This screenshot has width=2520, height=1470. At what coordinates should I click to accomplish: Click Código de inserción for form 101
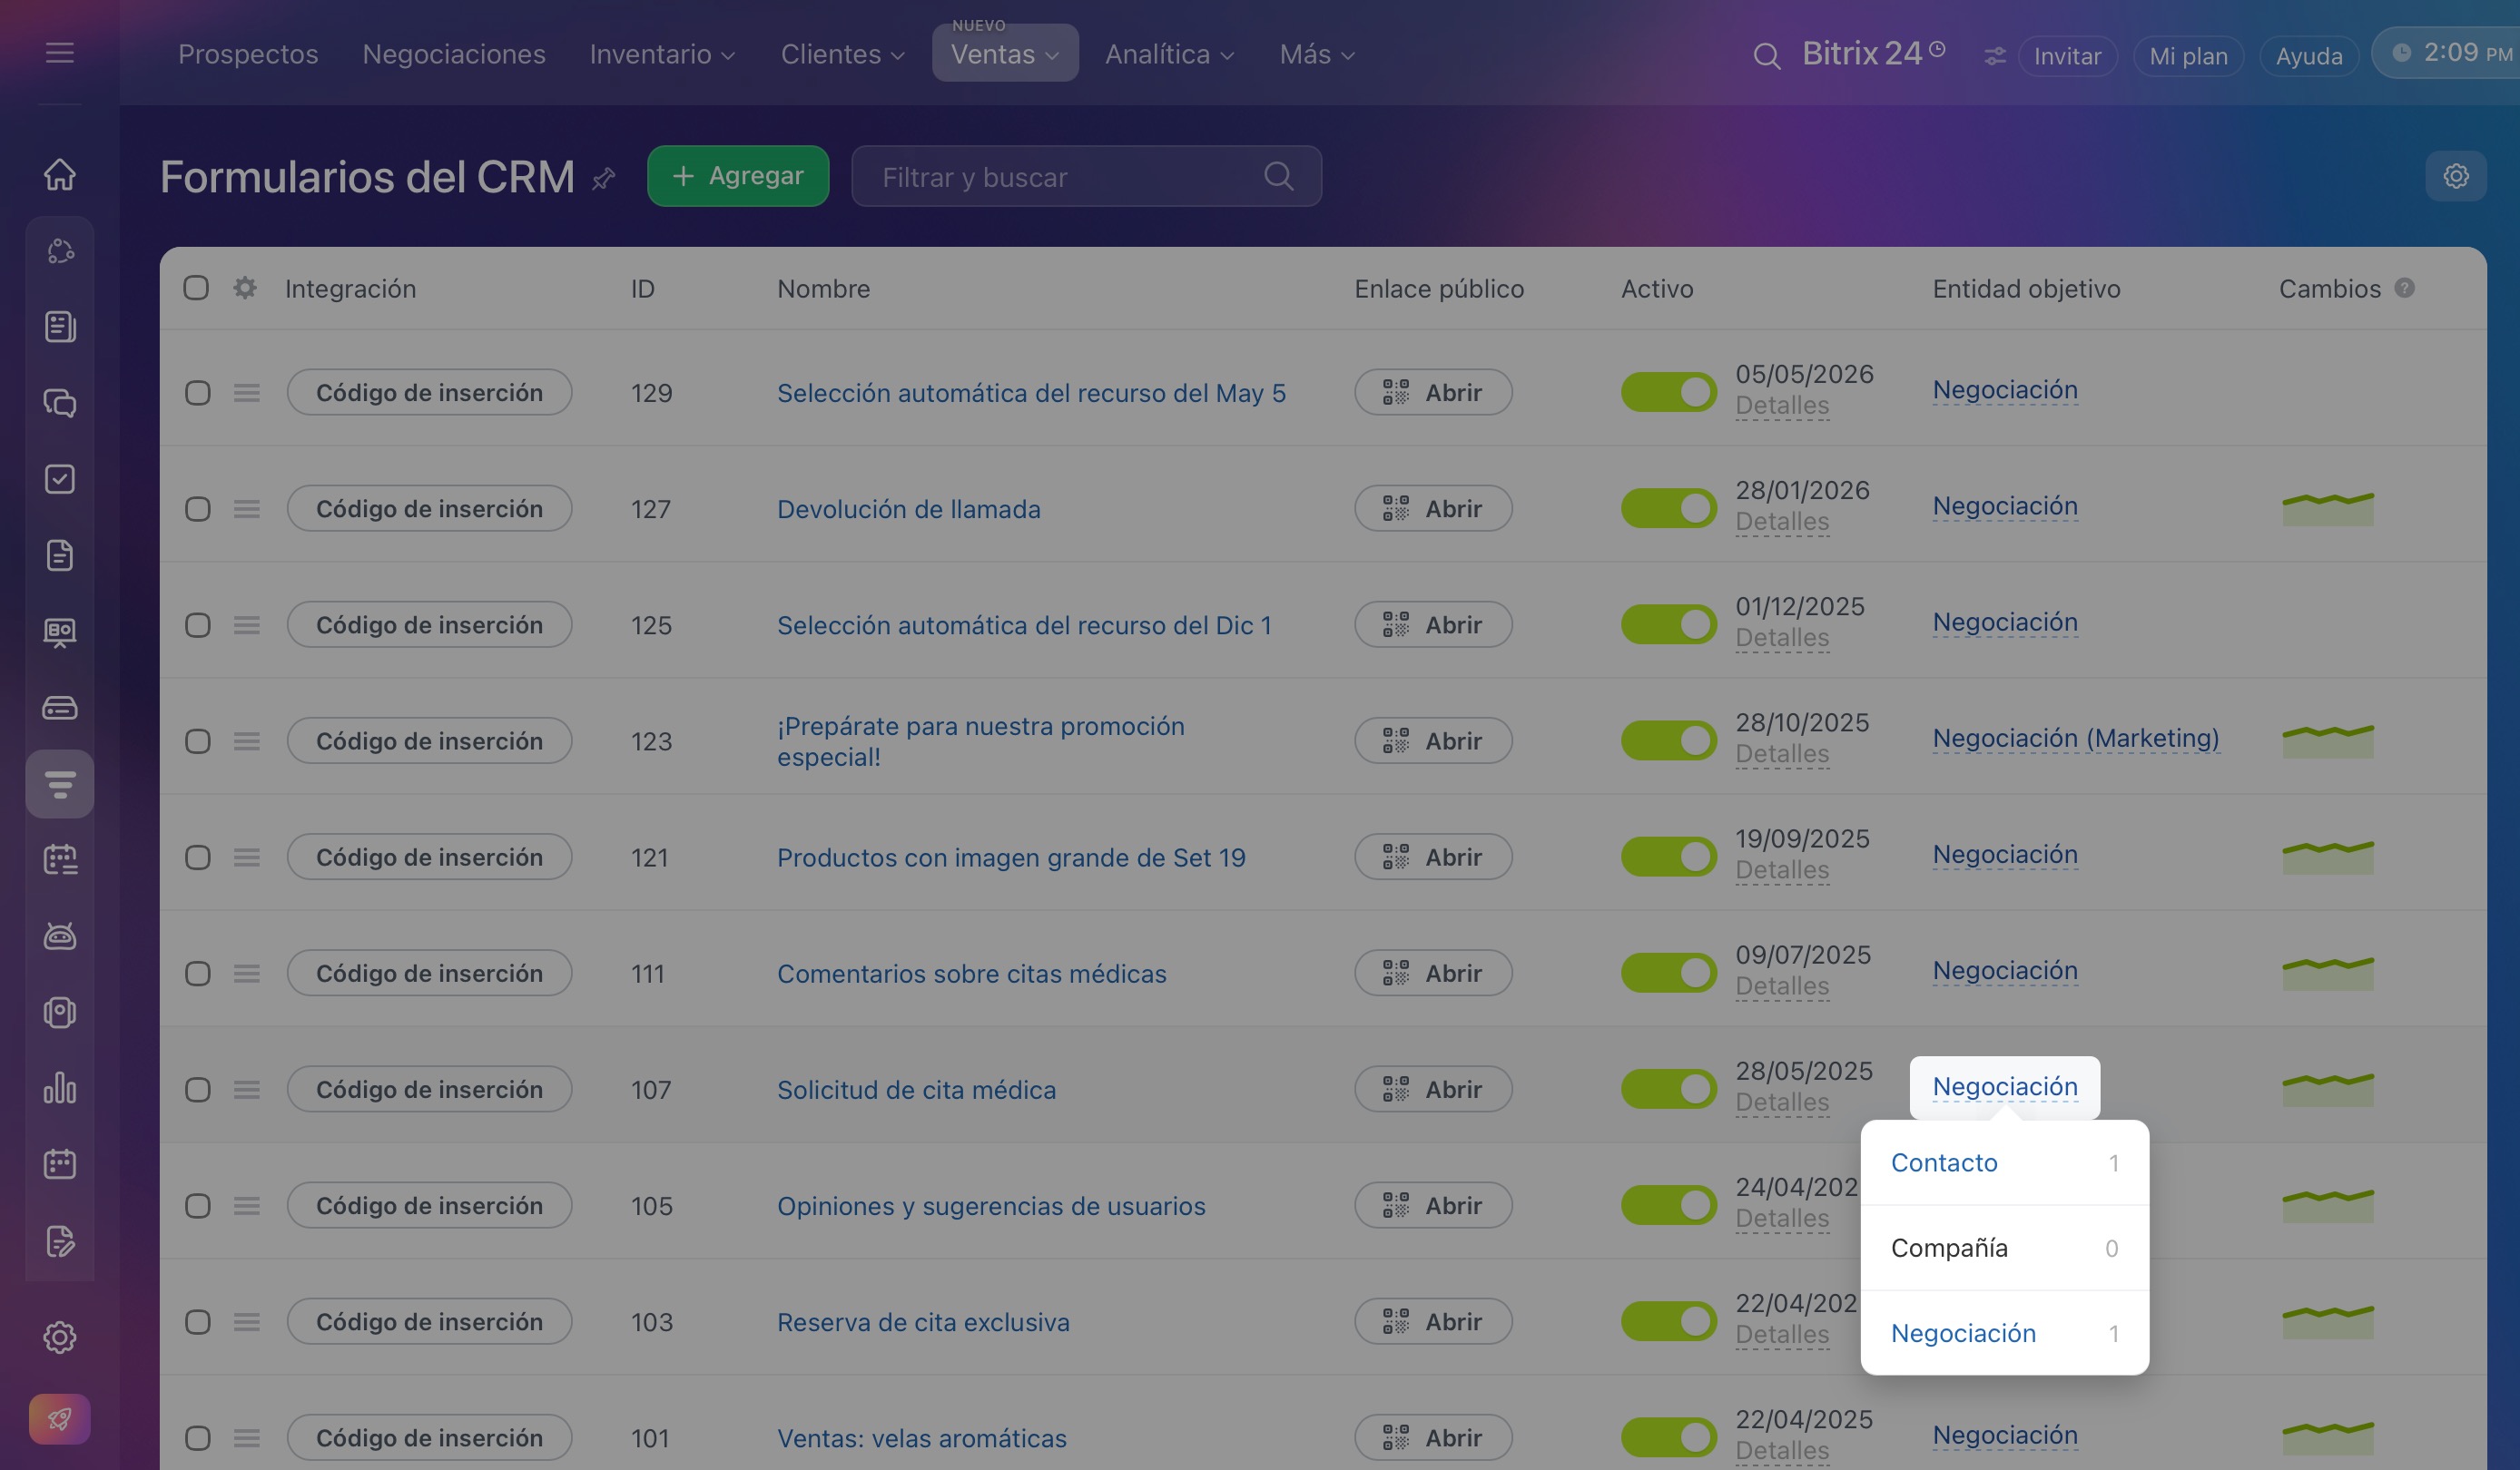(x=429, y=1437)
